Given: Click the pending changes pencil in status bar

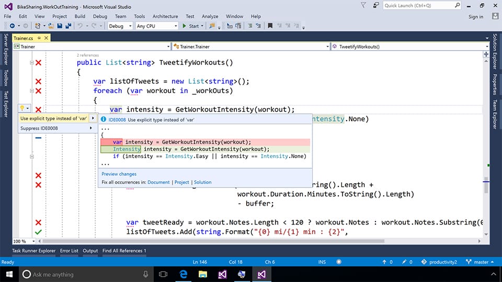Looking at the screenshot, I should 404,262.
